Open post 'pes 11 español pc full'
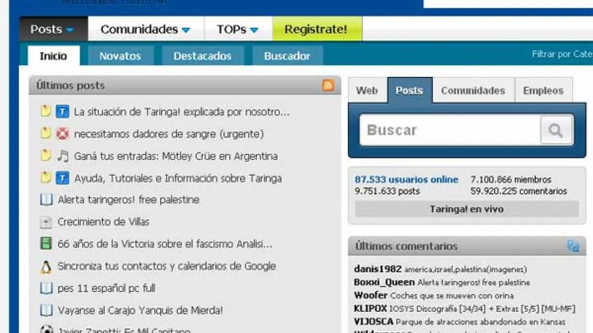 pyautogui.click(x=106, y=288)
